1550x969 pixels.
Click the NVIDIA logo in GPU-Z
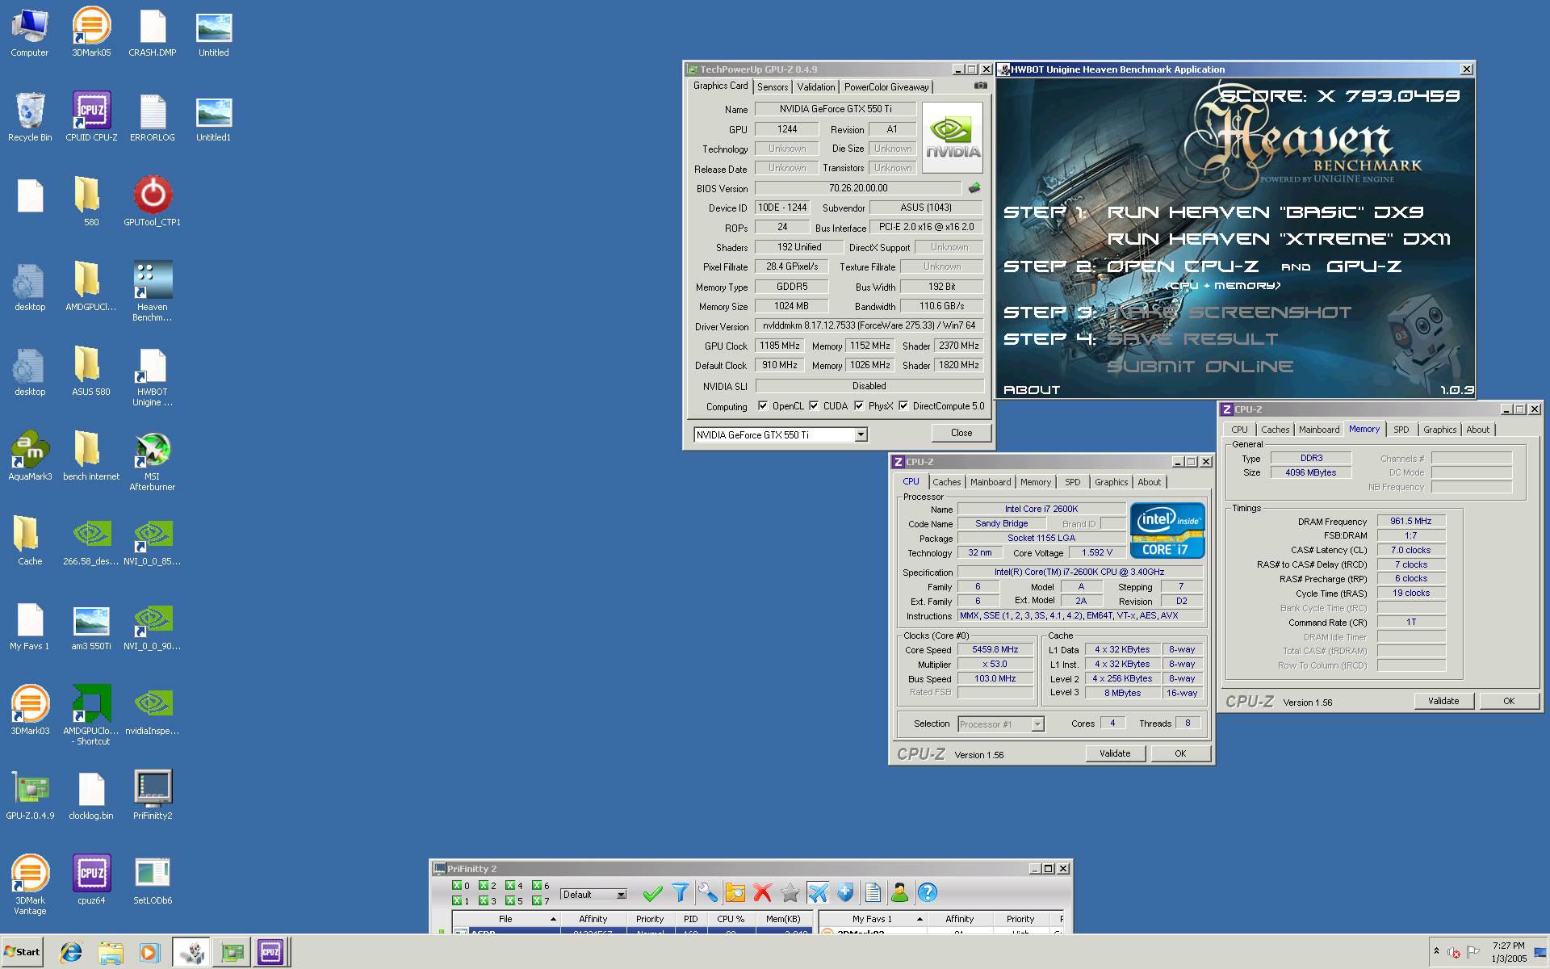pos(953,137)
